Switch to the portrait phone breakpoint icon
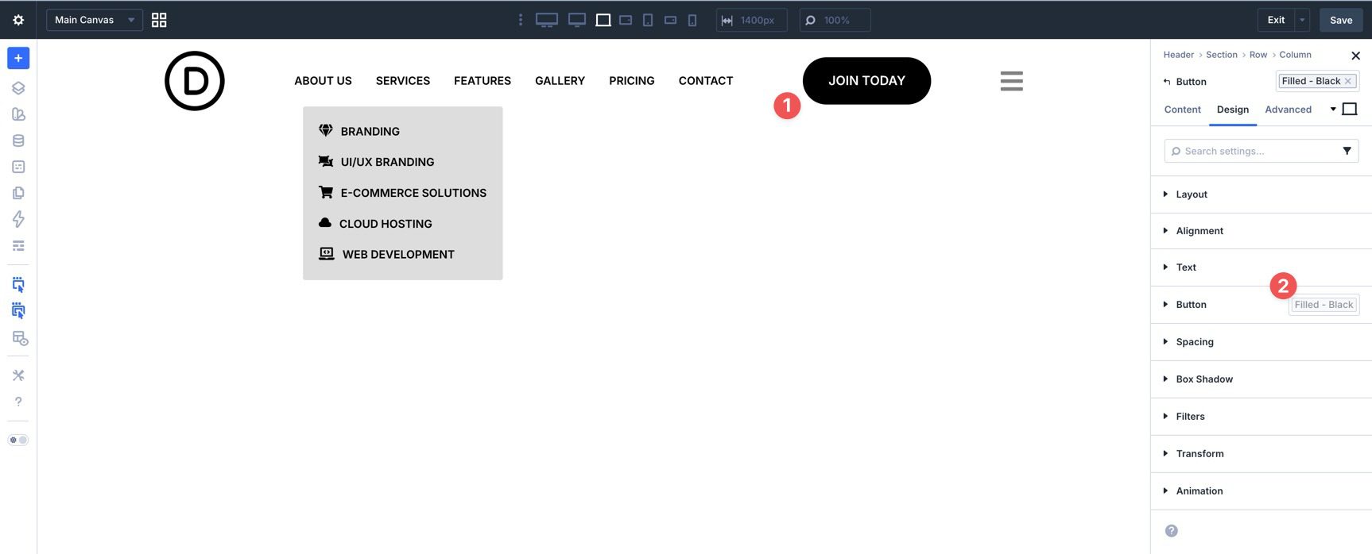 [692, 20]
